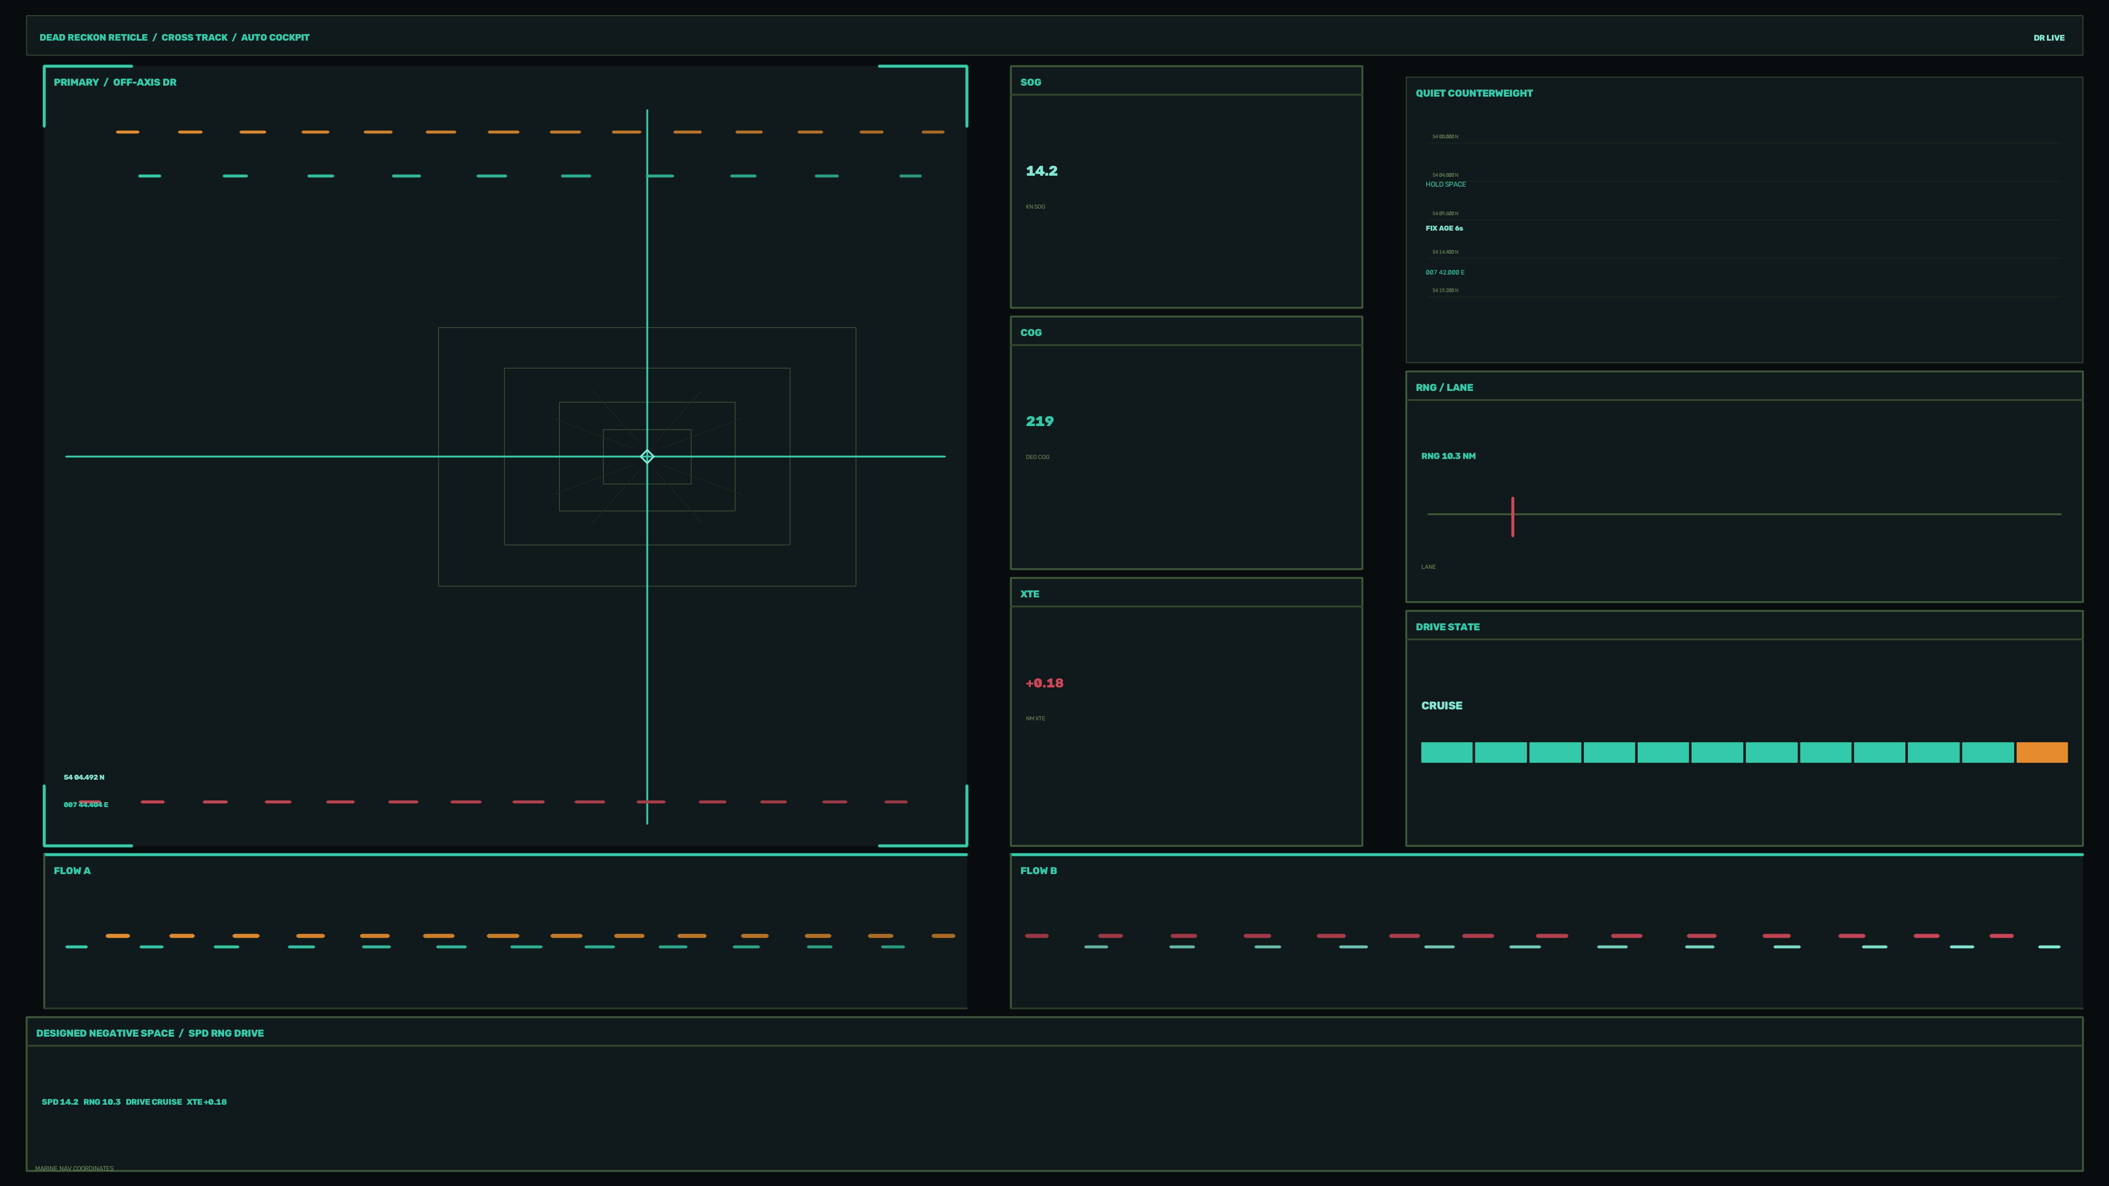Click the CRUISE drive state value
Screen dimensions: 2109x1186
[1442, 706]
